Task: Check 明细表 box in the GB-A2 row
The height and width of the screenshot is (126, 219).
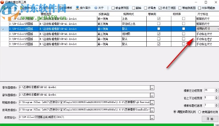Action: 184,29
